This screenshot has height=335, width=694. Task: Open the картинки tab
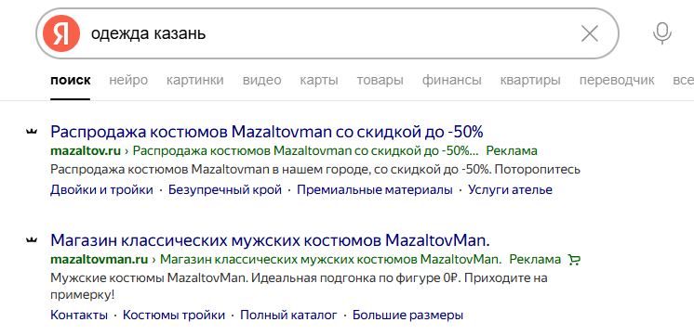point(194,81)
